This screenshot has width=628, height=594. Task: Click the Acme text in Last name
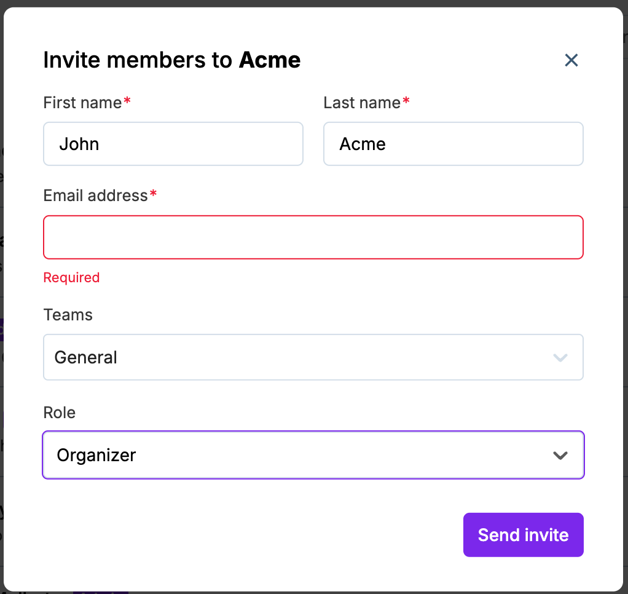tap(363, 144)
